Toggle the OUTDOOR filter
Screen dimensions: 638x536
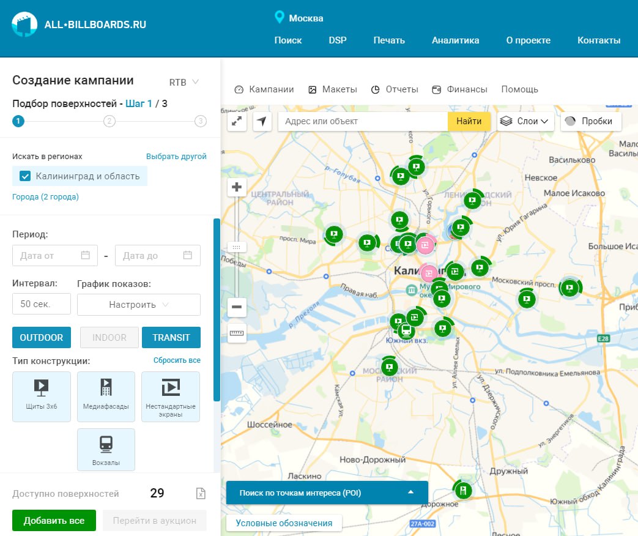tap(42, 337)
